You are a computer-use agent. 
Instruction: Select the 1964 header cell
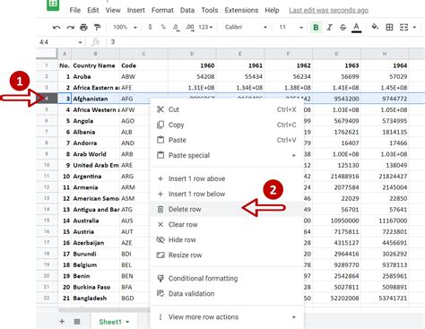[385, 65]
